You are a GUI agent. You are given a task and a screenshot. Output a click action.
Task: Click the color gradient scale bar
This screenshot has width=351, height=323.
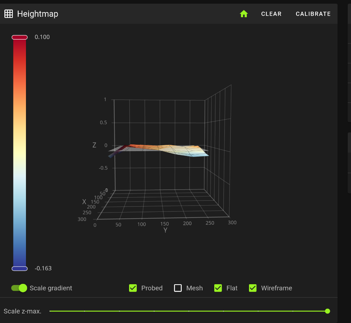20,153
